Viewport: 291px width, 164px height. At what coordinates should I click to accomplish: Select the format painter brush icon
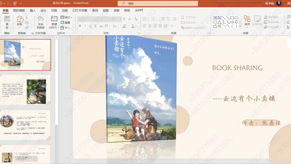(27, 28)
